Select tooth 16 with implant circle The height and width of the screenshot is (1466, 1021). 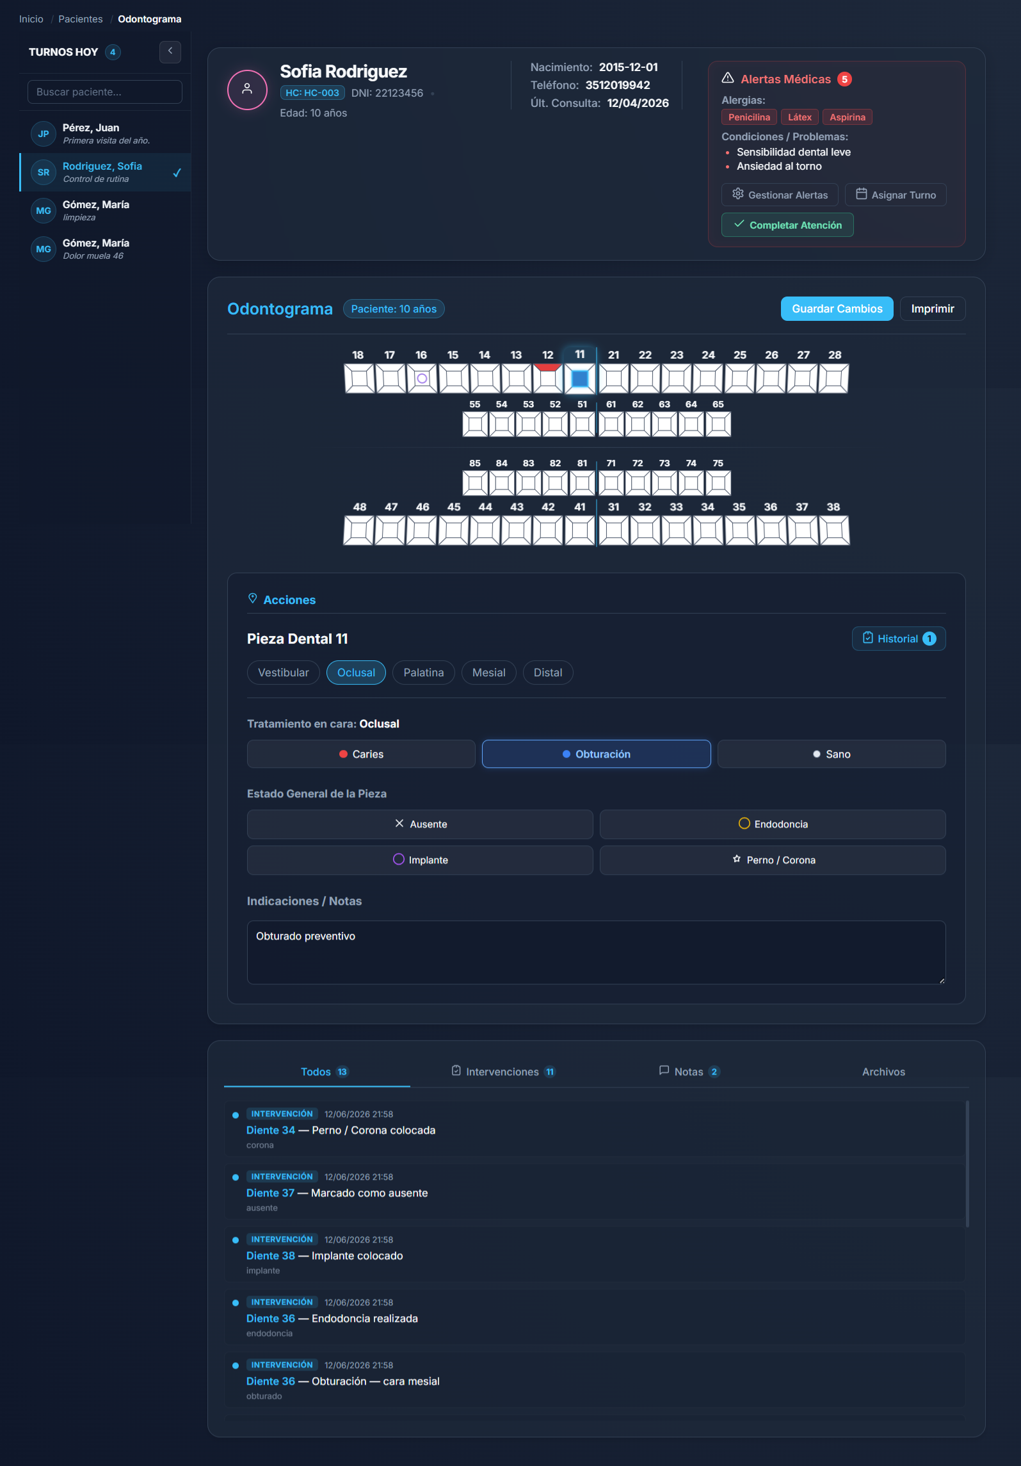(x=422, y=379)
